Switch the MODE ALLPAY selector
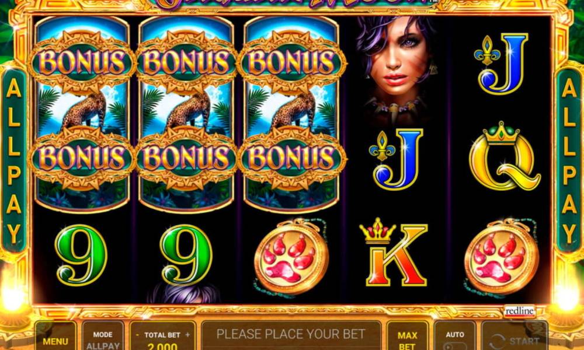The width and height of the screenshot is (584, 350). (103, 336)
